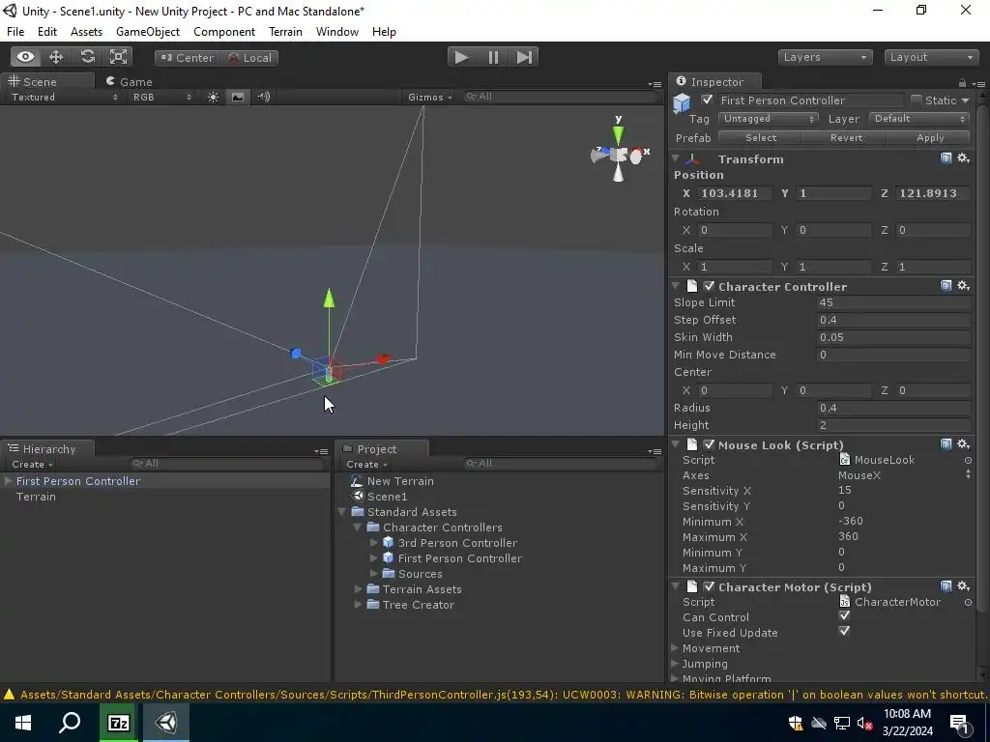
Task: Disable Character Controller component checkbox
Action: coord(709,286)
